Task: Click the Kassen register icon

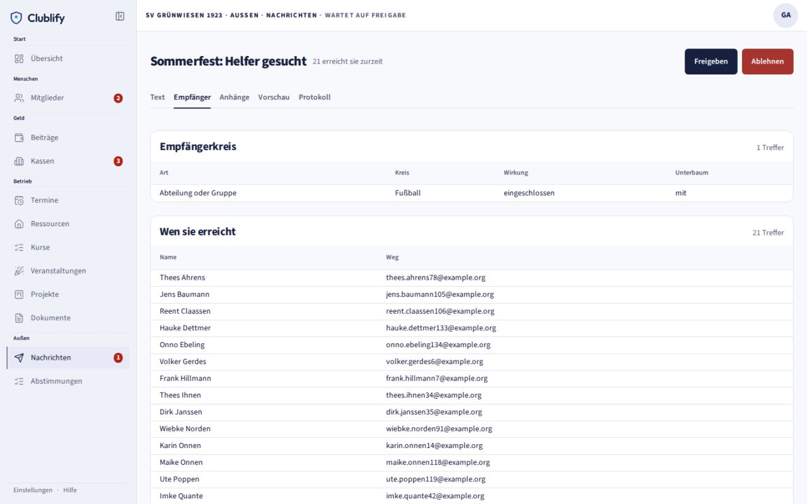Action: [19, 161]
